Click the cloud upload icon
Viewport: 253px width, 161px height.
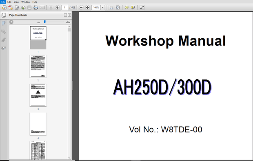(23, 7)
